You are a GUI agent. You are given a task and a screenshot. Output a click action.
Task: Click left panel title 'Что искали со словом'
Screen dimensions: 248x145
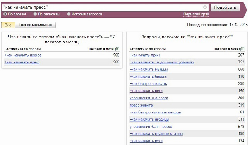tap(61, 39)
